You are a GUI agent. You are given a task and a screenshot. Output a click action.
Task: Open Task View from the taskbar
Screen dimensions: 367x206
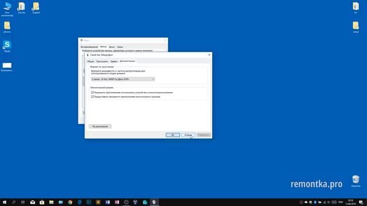coord(23,202)
